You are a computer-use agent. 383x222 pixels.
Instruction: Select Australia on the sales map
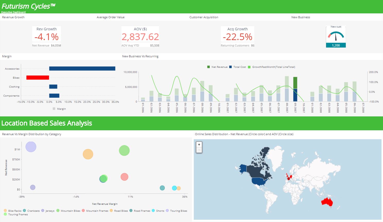coord(327,202)
